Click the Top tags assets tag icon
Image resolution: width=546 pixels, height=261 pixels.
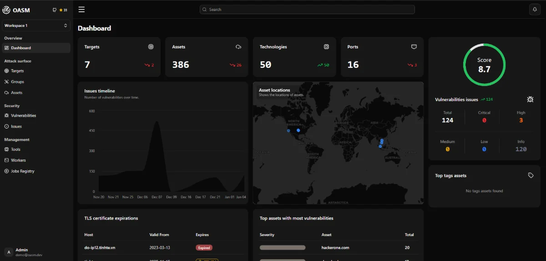[531, 175]
